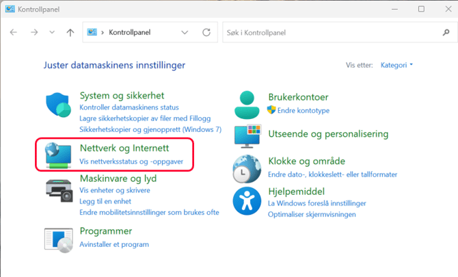Open Nettverk og Internett category

pyautogui.click(x=124, y=148)
